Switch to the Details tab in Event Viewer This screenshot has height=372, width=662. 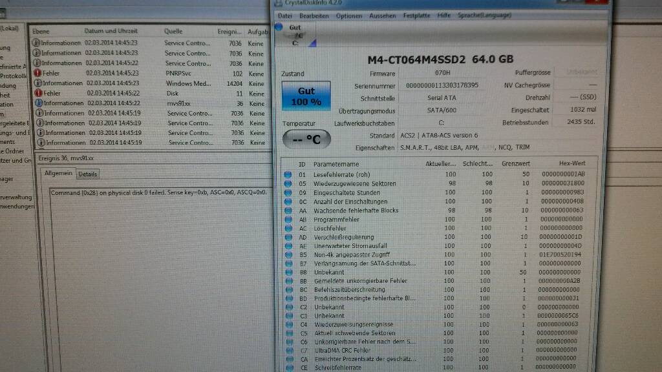coord(87,174)
